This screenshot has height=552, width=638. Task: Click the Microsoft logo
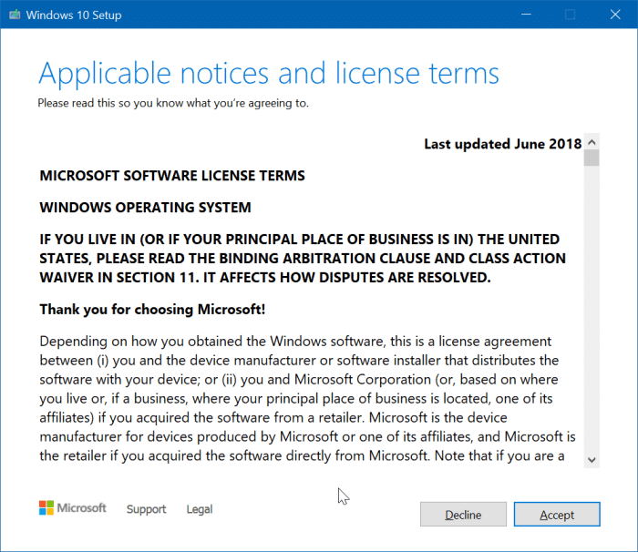(72, 507)
